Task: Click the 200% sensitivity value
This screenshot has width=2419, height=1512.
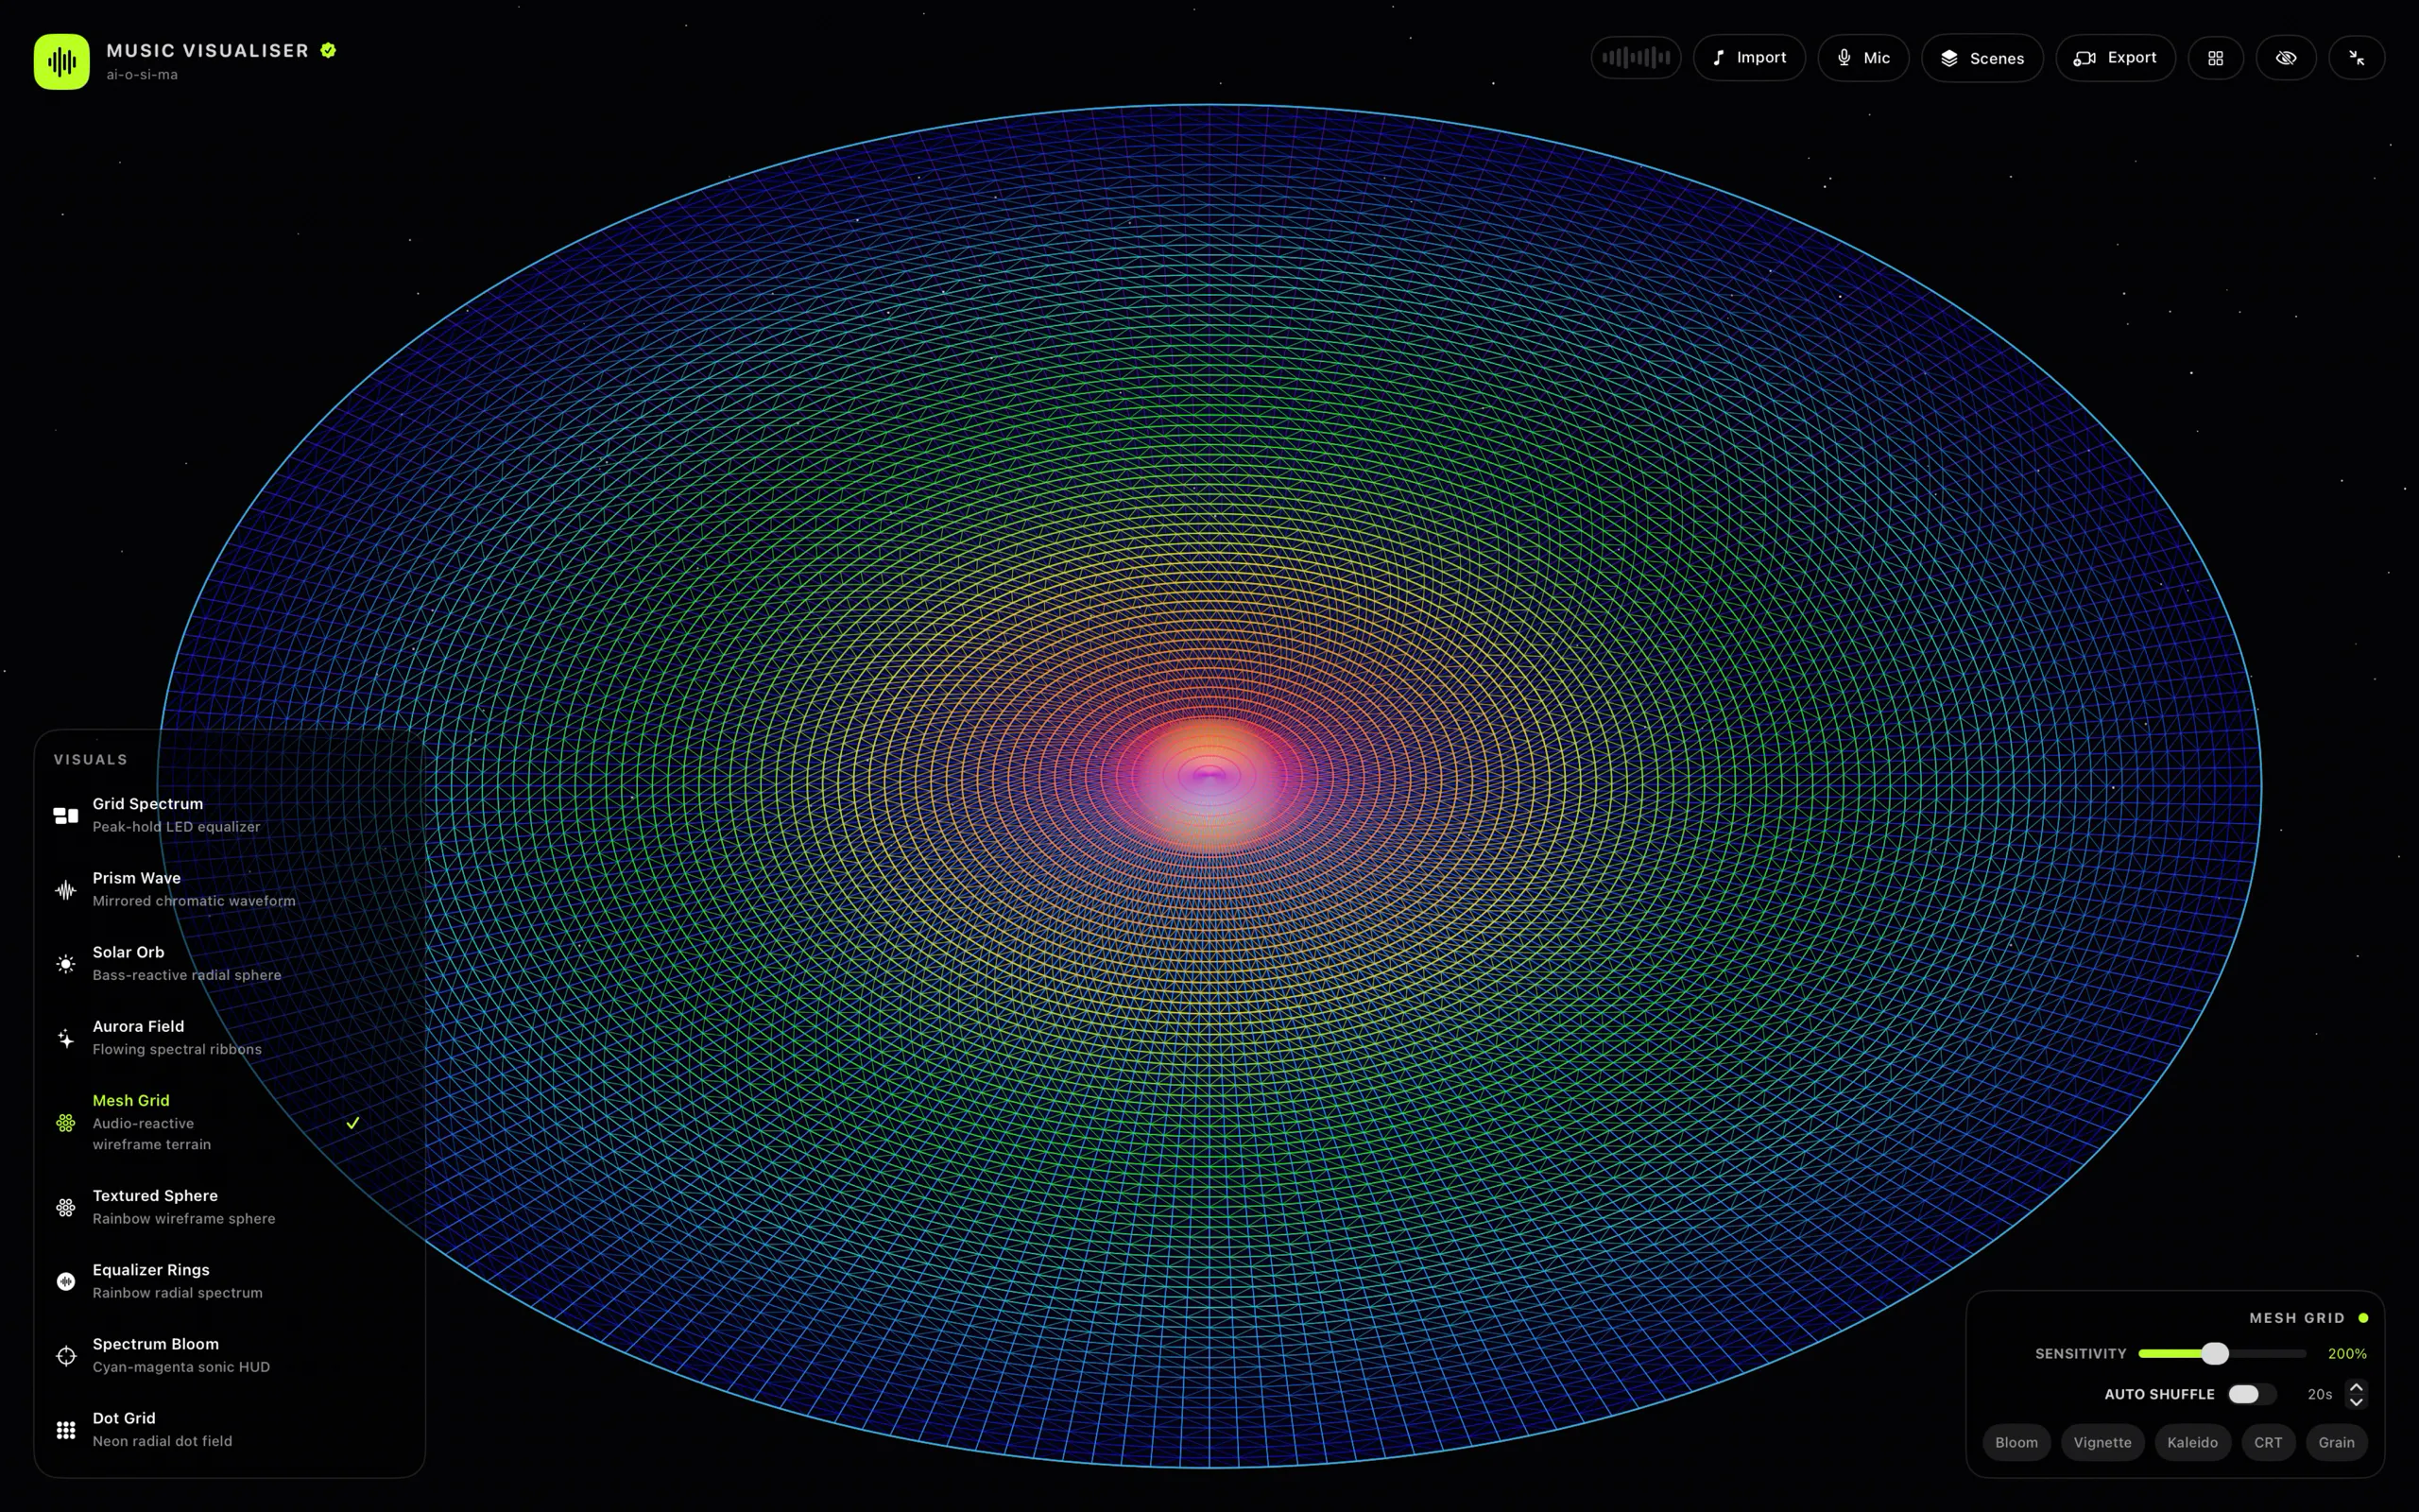Action: tap(2347, 1353)
